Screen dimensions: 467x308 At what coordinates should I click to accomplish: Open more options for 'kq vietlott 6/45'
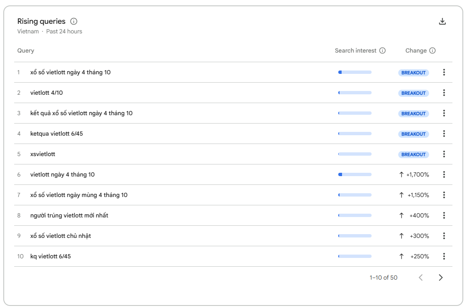coord(444,256)
